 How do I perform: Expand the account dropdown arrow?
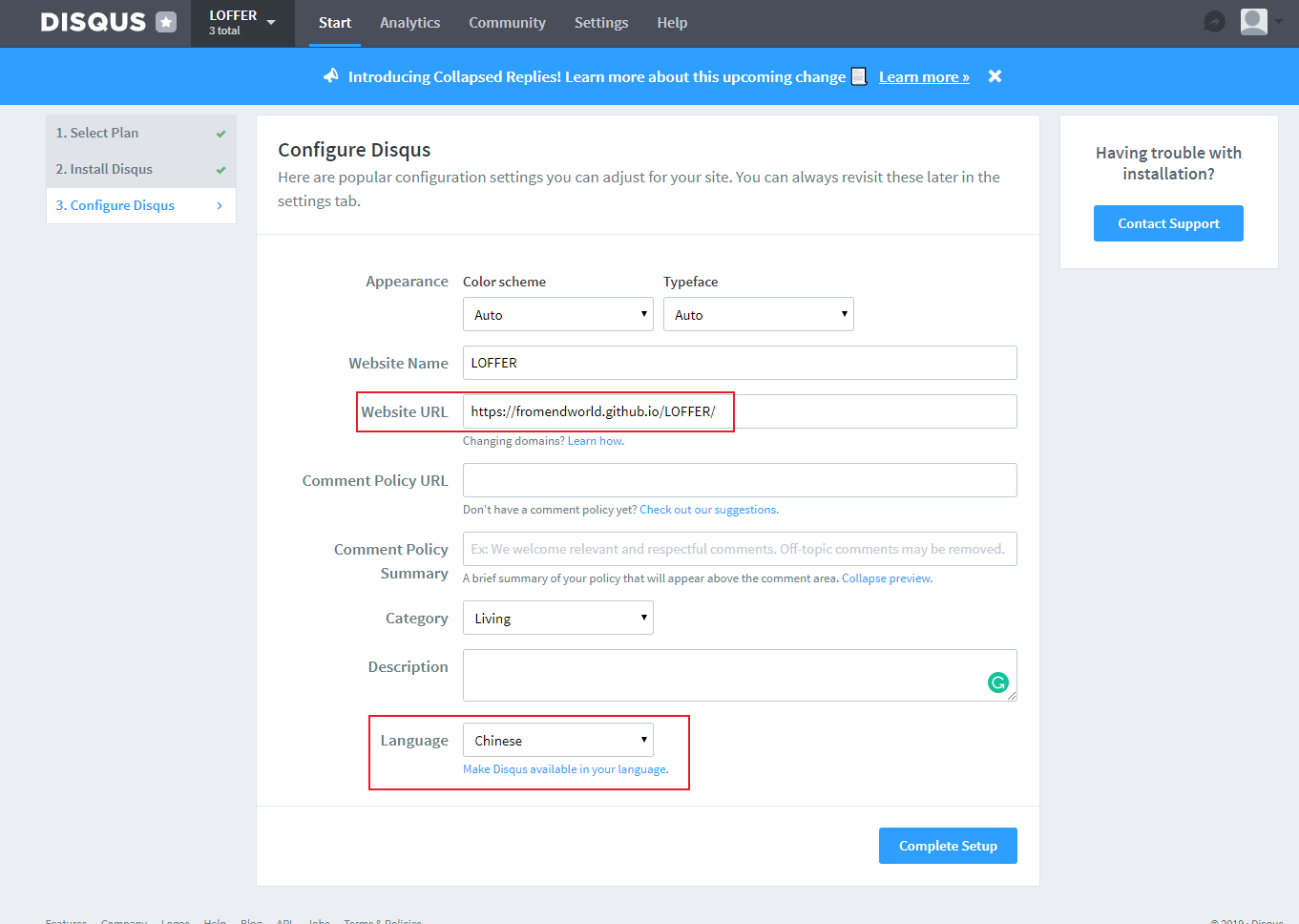[1279, 21]
